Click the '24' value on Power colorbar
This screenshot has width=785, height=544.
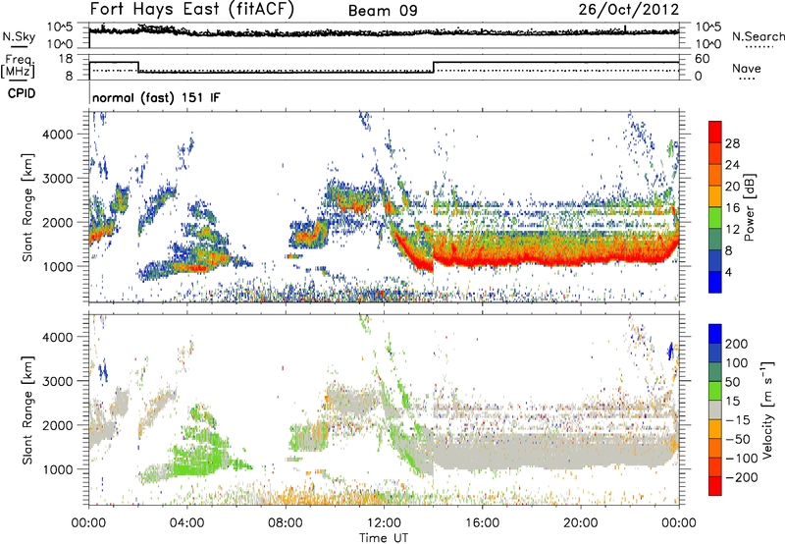point(732,165)
